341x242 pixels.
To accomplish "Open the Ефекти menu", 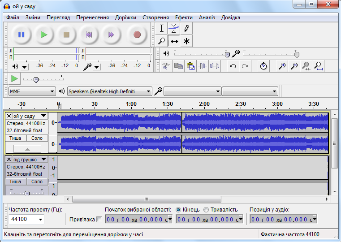I will (x=184, y=17).
